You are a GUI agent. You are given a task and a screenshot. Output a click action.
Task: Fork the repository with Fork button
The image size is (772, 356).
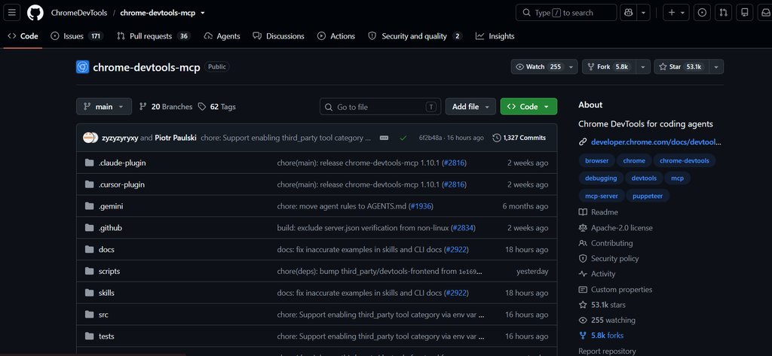[x=609, y=67]
